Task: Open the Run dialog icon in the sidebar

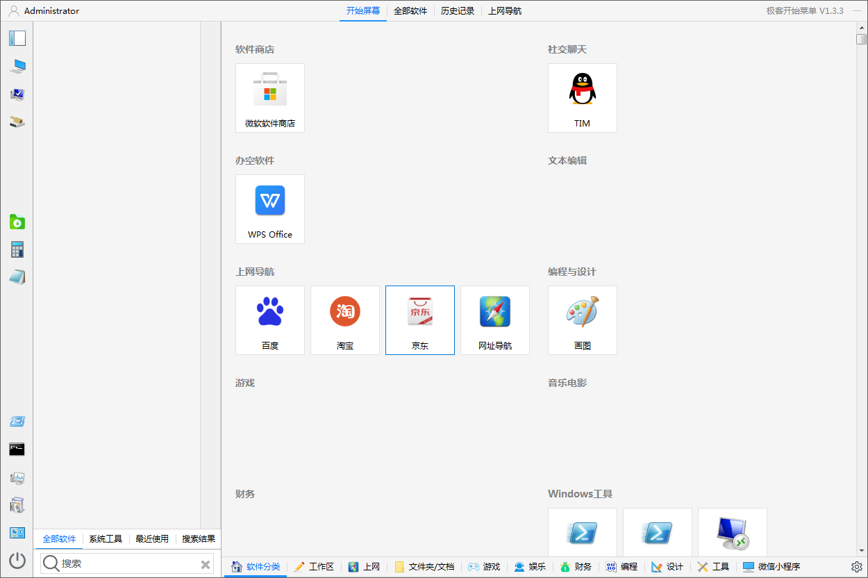Action: (x=17, y=421)
